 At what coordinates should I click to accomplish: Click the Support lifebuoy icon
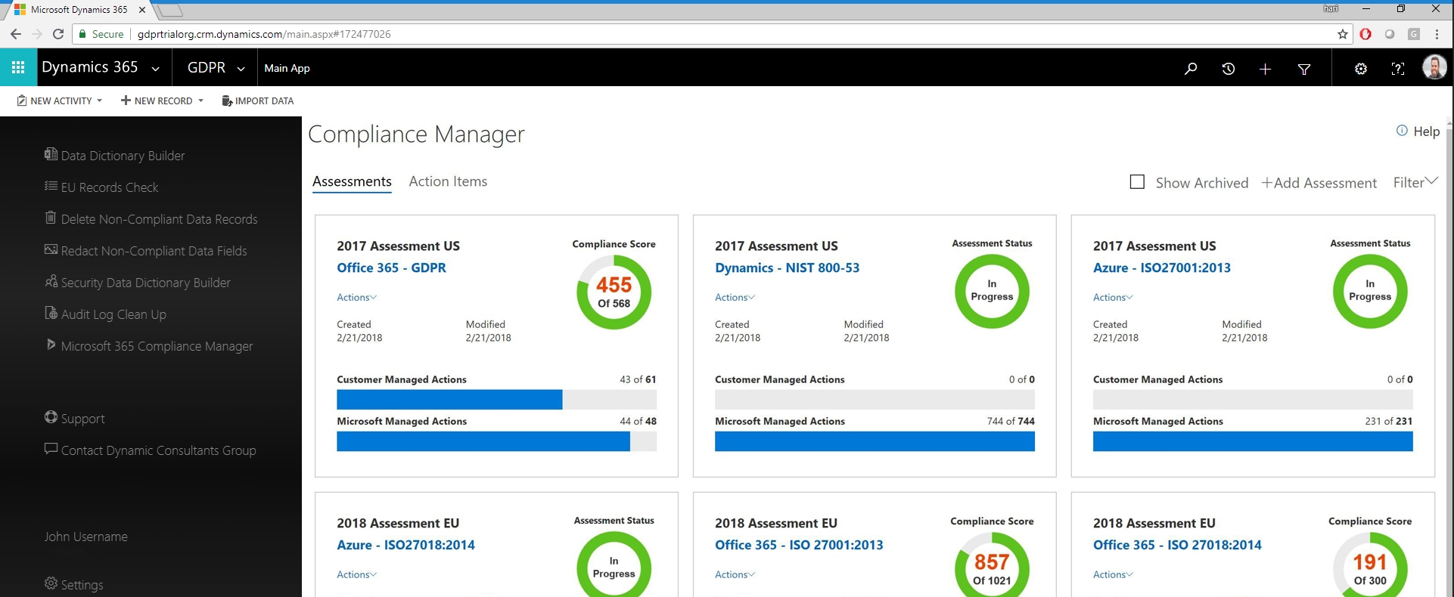coord(51,417)
